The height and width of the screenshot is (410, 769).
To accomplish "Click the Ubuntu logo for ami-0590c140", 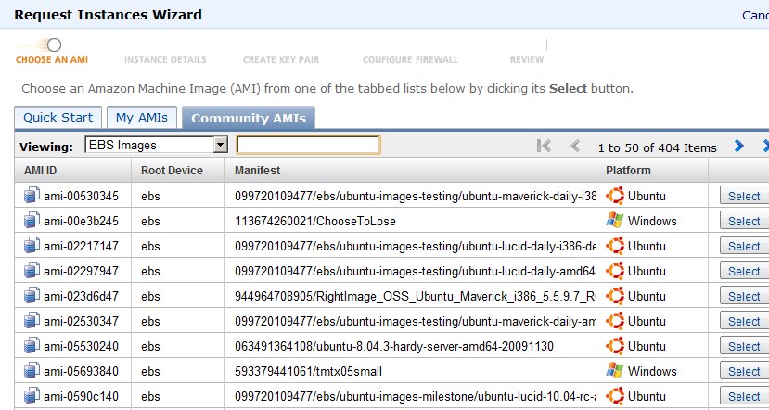I will point(614,396).
